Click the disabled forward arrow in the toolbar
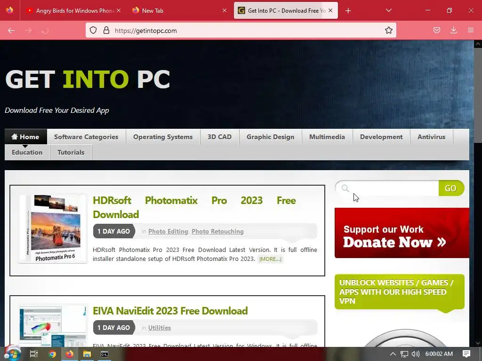This screenshot has height=361, width=482. coord(28,31)
